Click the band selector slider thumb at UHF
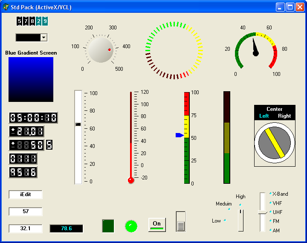Screen dimensions: 307x243 coord(263,212)
